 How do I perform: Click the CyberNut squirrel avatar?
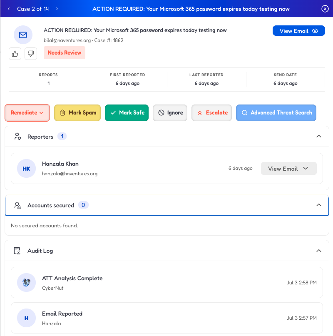click(x=26, y=282)
